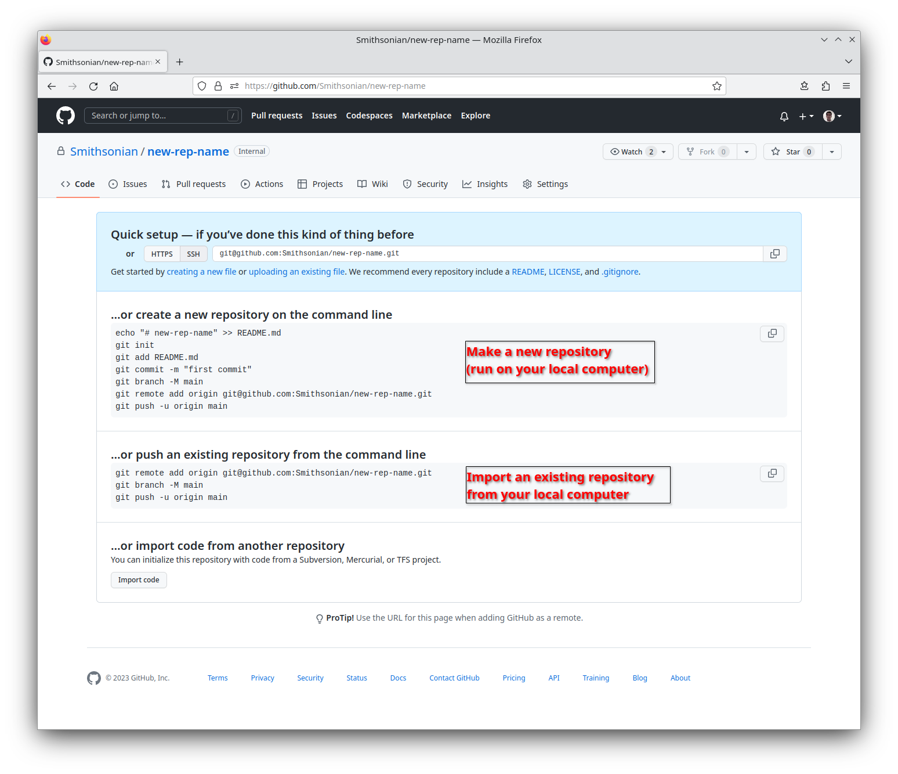Copy the push existing repository commands

click(772, 474)
